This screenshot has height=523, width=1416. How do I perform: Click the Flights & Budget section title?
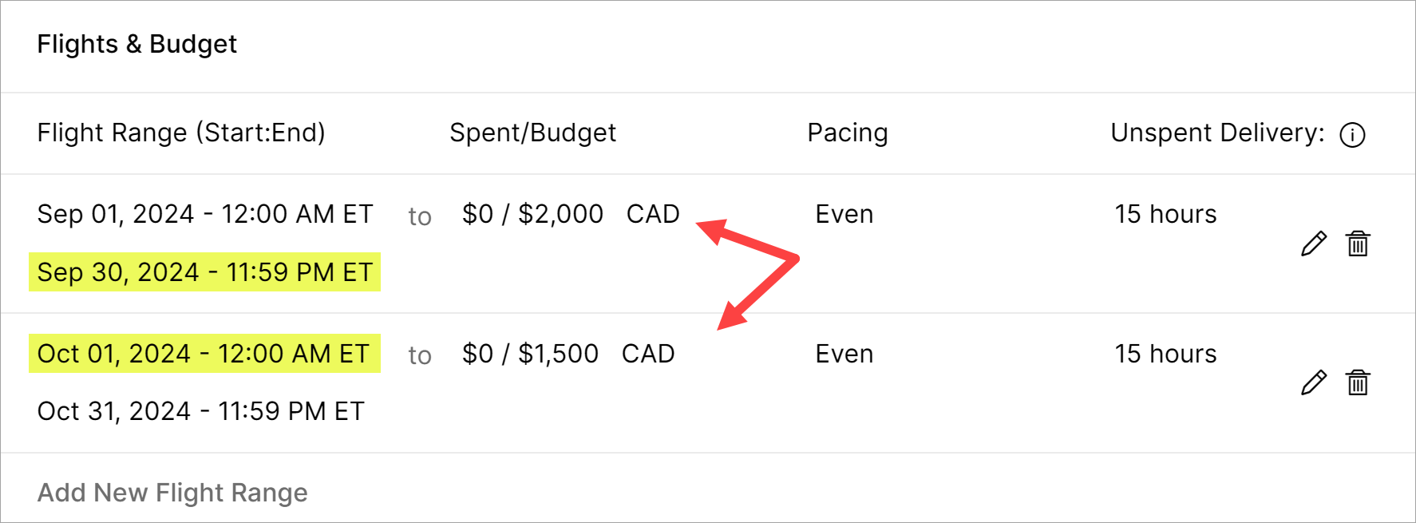[x=137, y=44]
